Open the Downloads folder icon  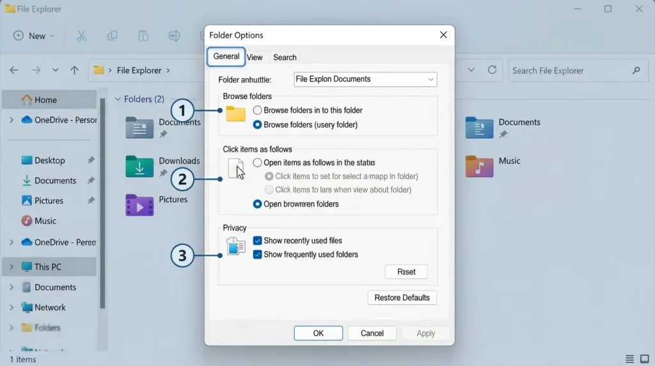click(139, 166)
